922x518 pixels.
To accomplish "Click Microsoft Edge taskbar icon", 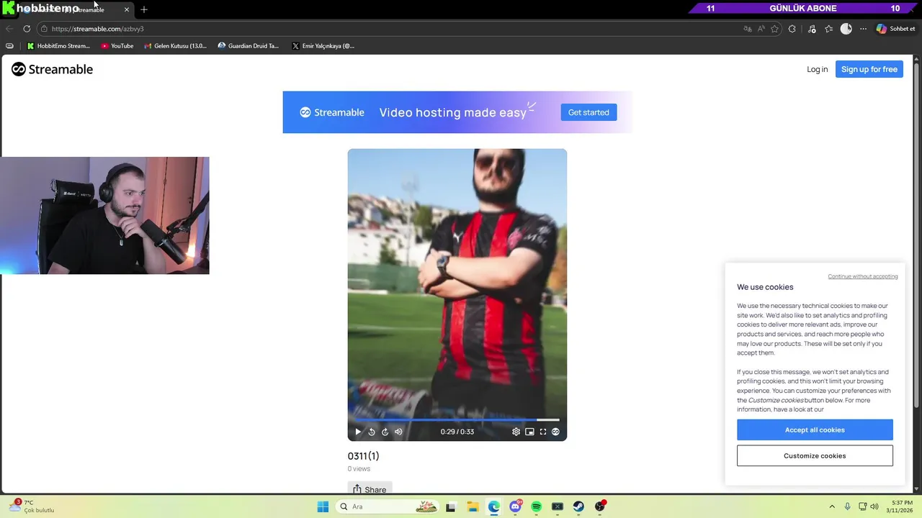I will pyautogui.click(x=493, y=506).
